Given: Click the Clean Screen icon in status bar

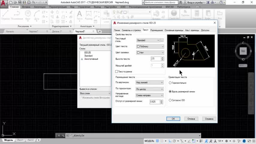Looking at the screenshot, I should point(249,141).
